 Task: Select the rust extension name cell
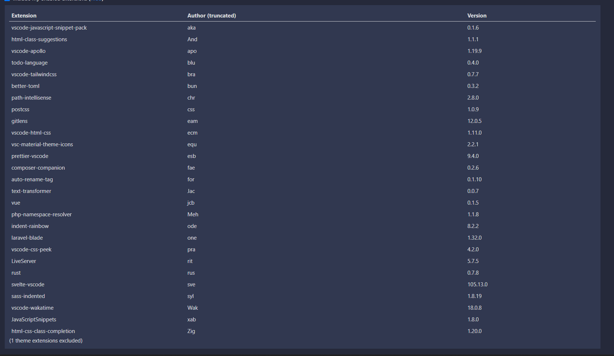pyautogui.click(x=16, y=273)
